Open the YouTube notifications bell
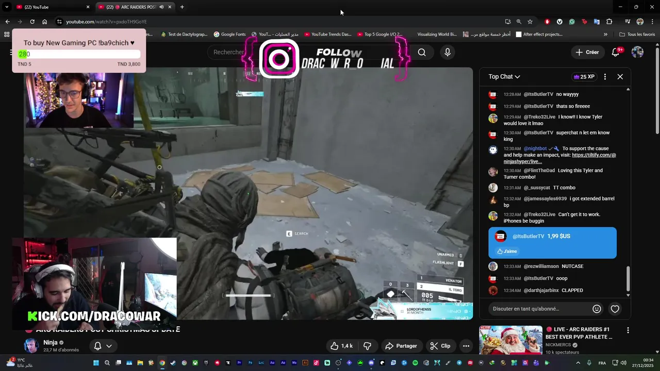Viewport: 660px width, 371px height. pyautogui.click(x=616, y=52)
